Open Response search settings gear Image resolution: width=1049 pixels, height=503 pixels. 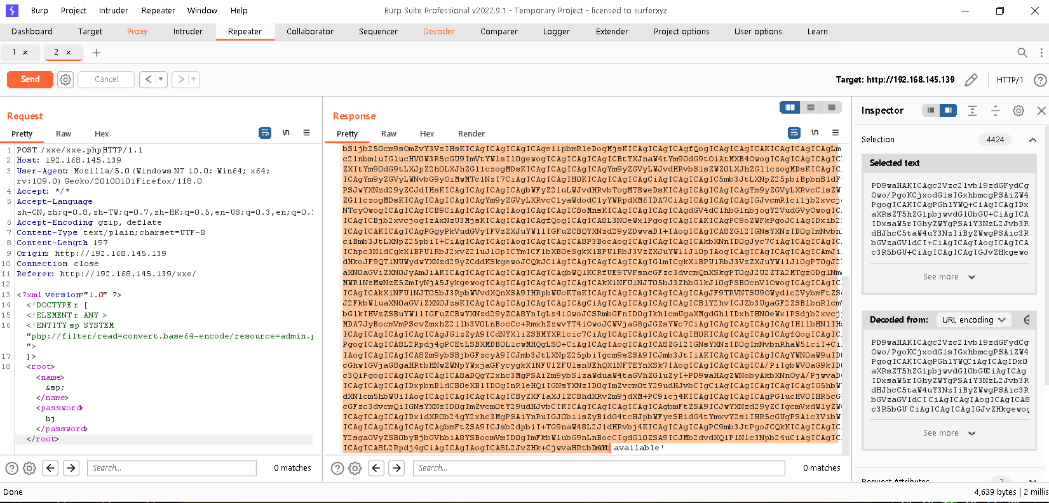point(355,468)
